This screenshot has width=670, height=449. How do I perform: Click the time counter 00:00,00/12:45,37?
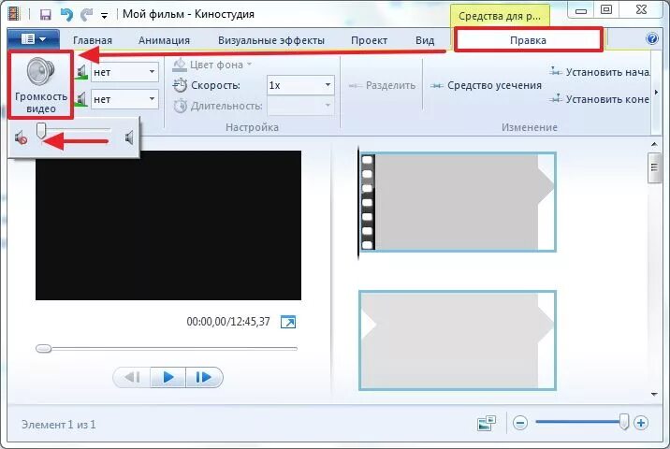[228, 322]
